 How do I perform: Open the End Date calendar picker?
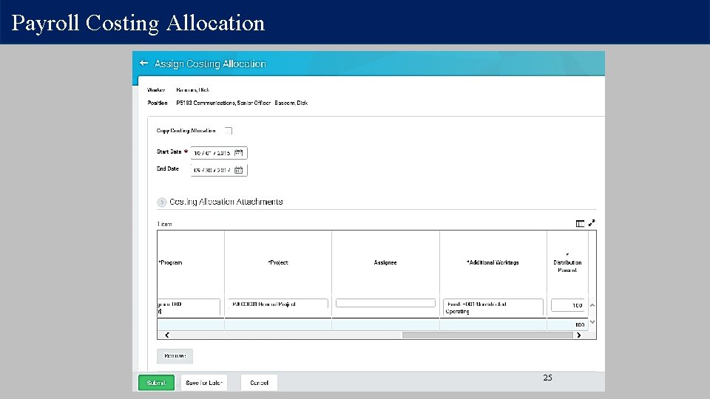coord(239,170)
